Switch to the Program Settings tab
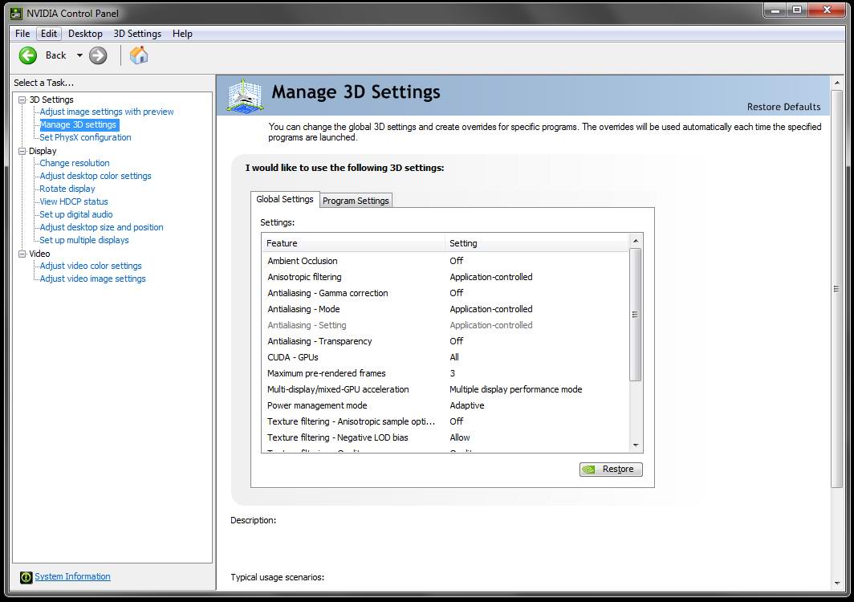854x602 pixels. pos(356,201)
